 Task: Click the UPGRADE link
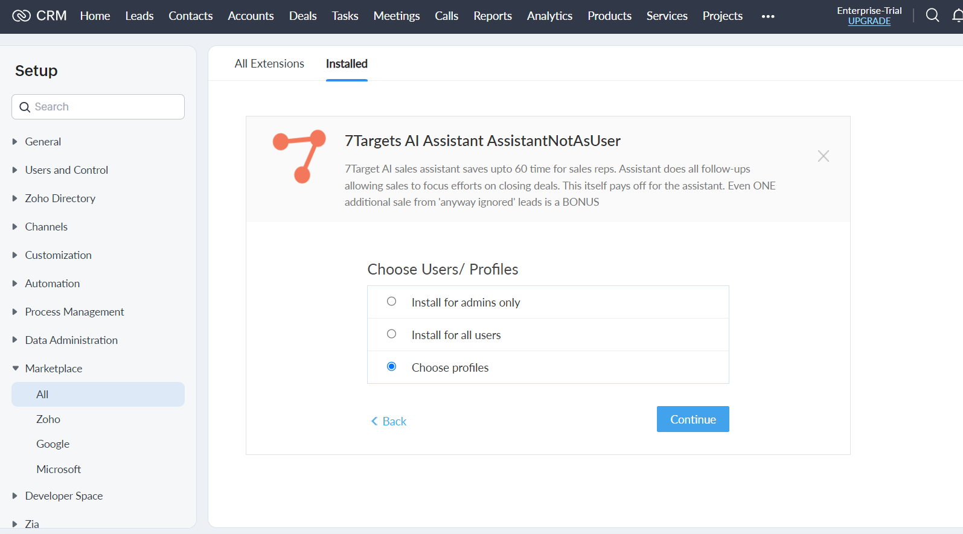869,21
